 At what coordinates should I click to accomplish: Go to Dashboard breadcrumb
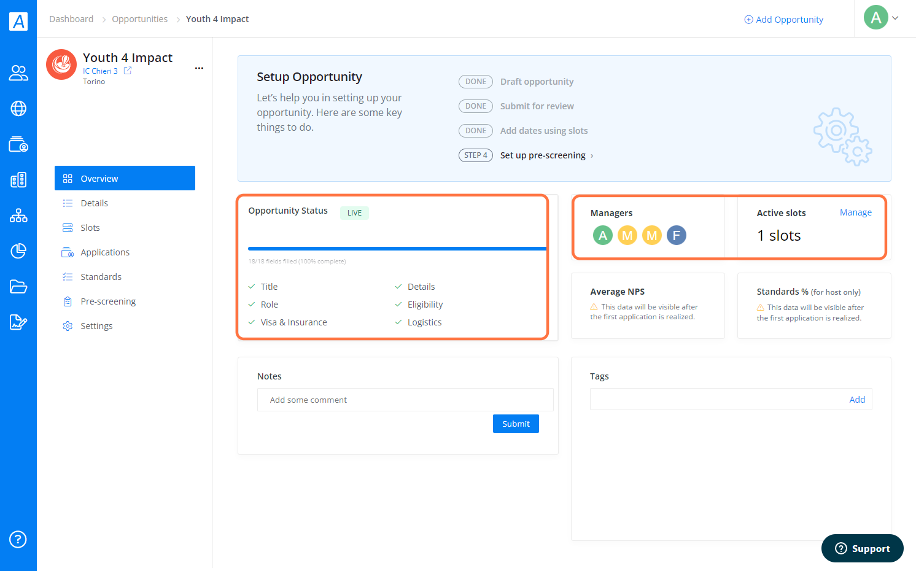click(71, 19)
